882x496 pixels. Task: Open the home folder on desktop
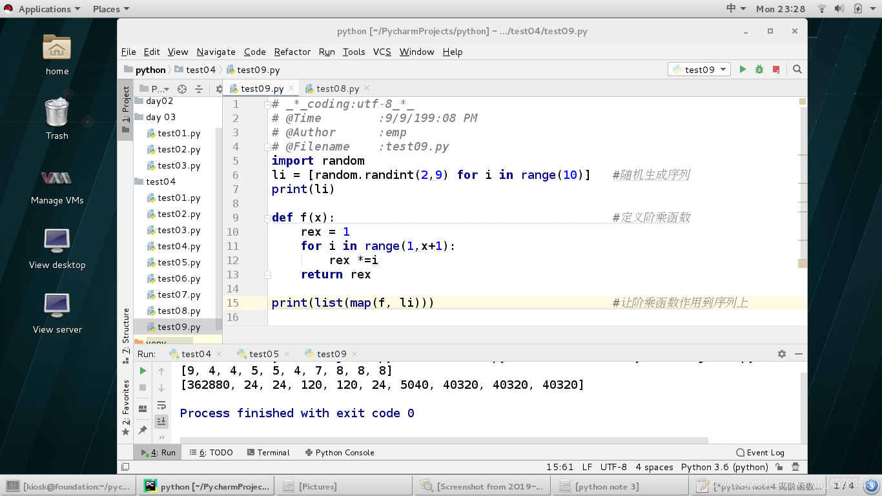(x=57, y=54)
